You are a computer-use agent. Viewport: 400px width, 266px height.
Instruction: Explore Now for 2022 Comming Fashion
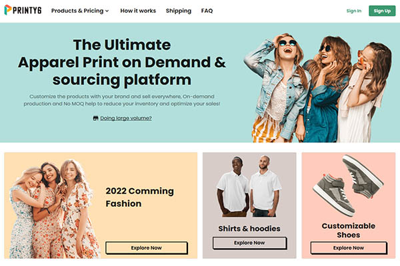pyautogui.click(x=147, y=248)
